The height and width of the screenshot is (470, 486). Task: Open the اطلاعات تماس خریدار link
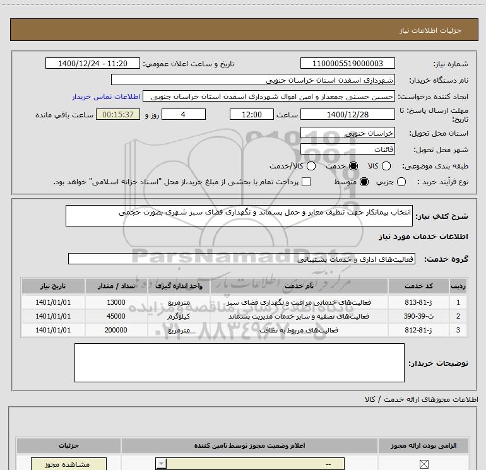pos(106,97)
